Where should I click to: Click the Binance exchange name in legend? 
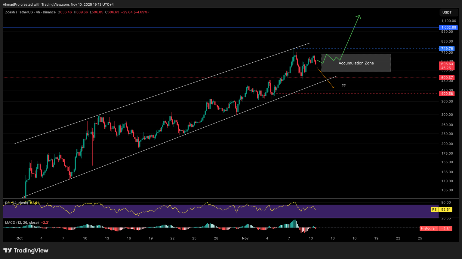tap(49, 12)
